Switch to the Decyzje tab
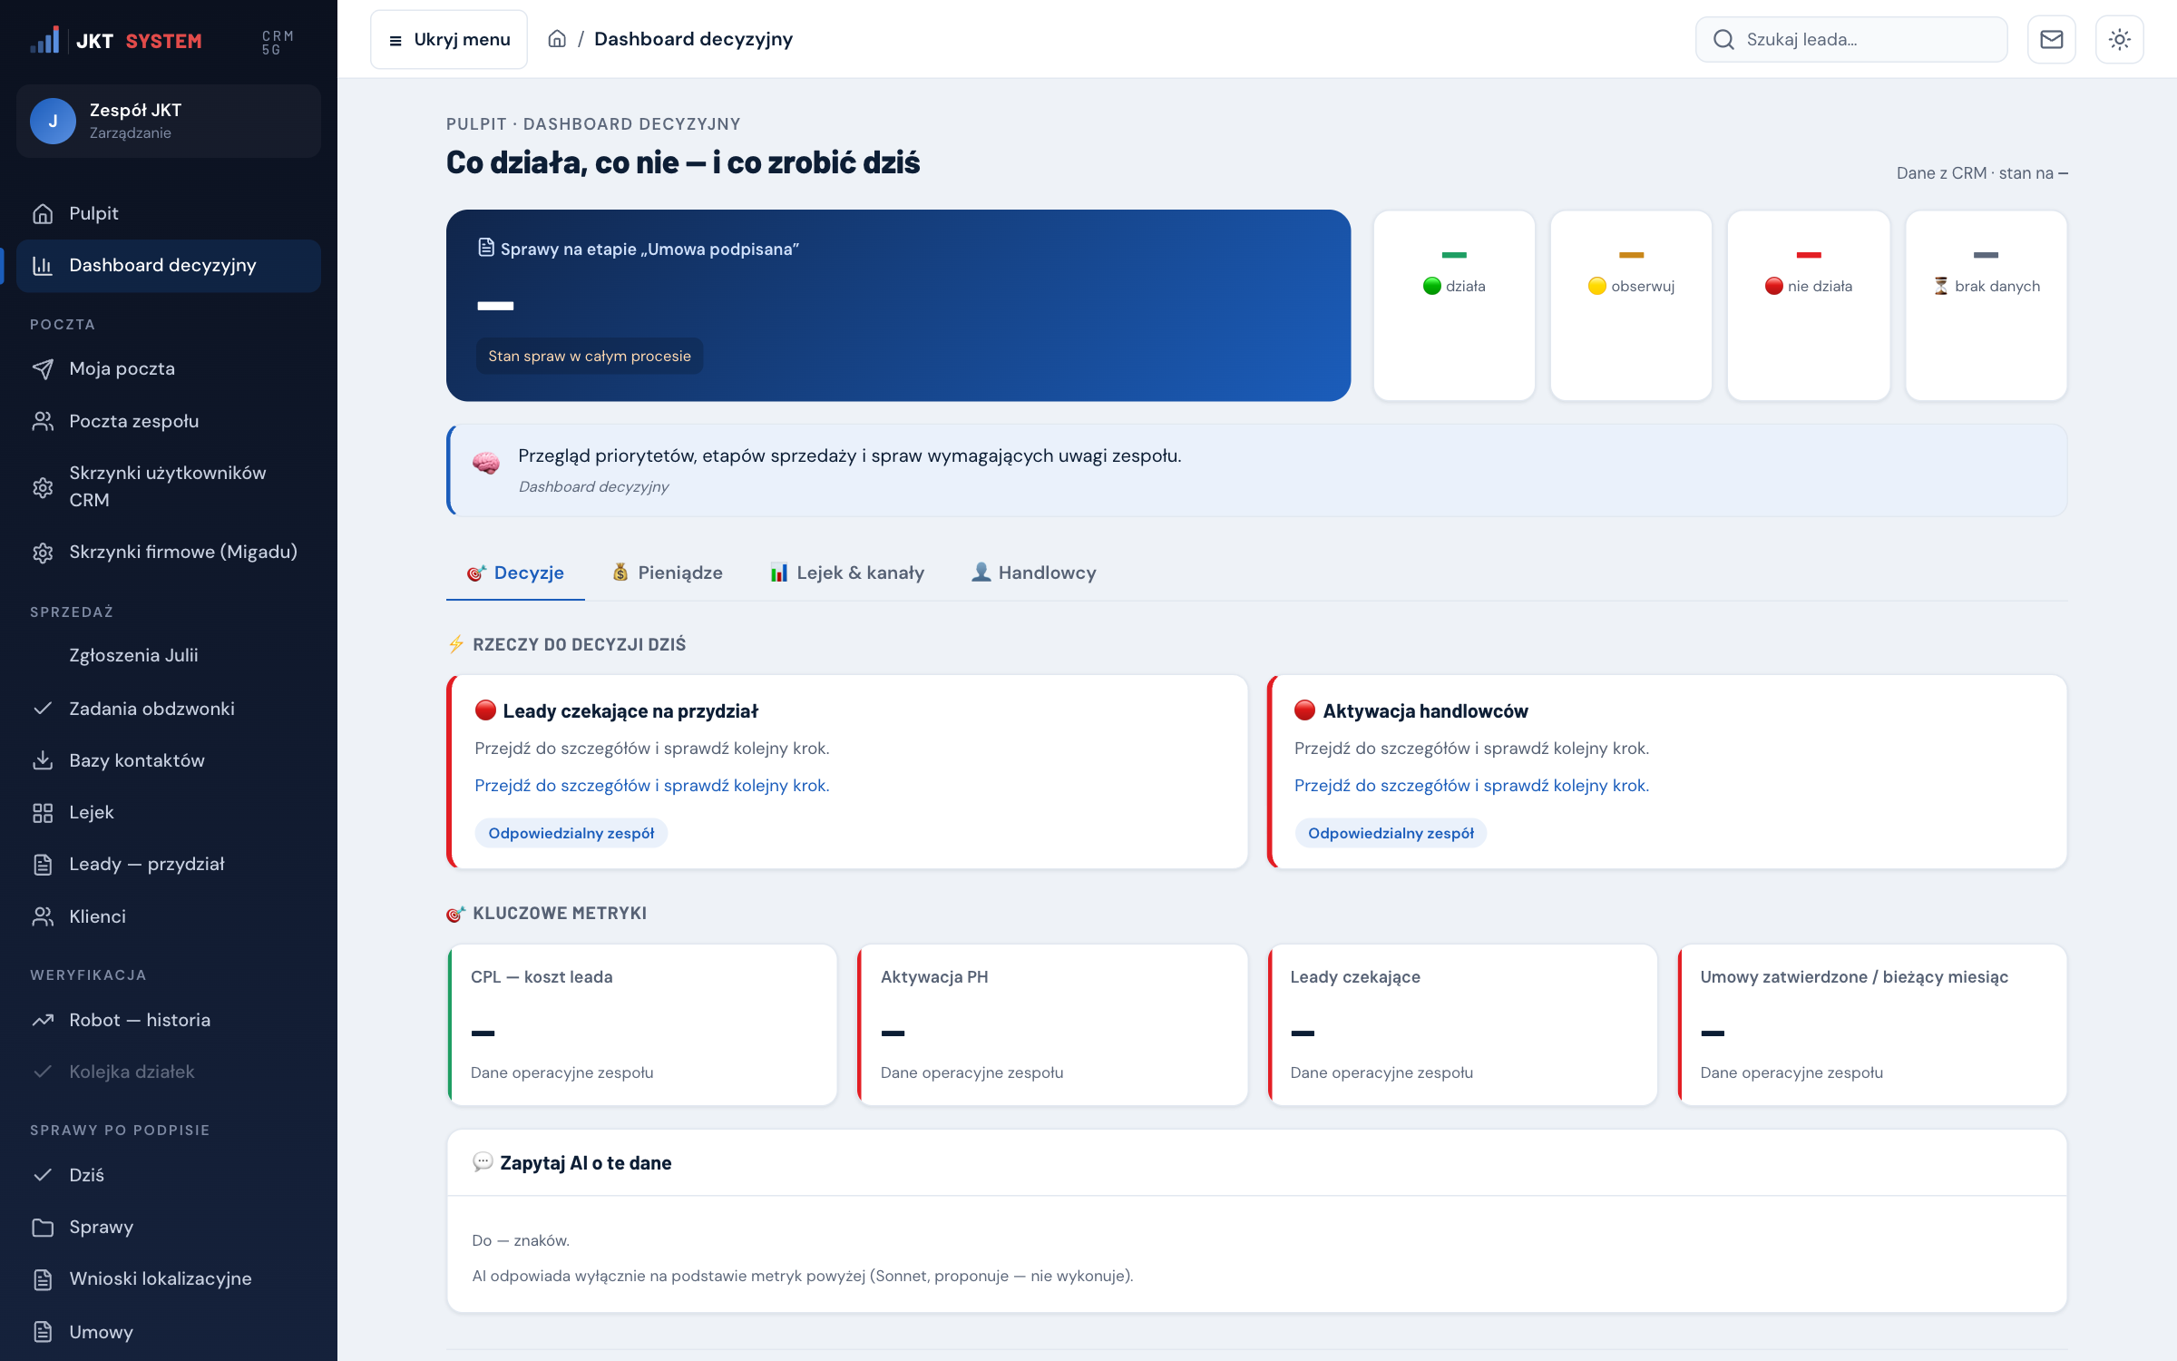Screen dimensions: 2177x1361 point(515,573)
